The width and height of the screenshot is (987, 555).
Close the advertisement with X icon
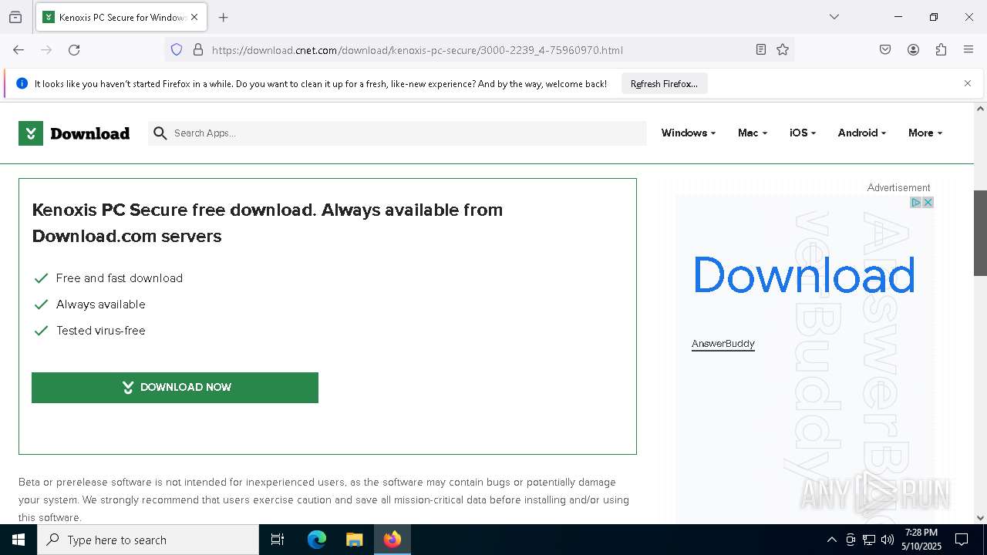(928, 202)
